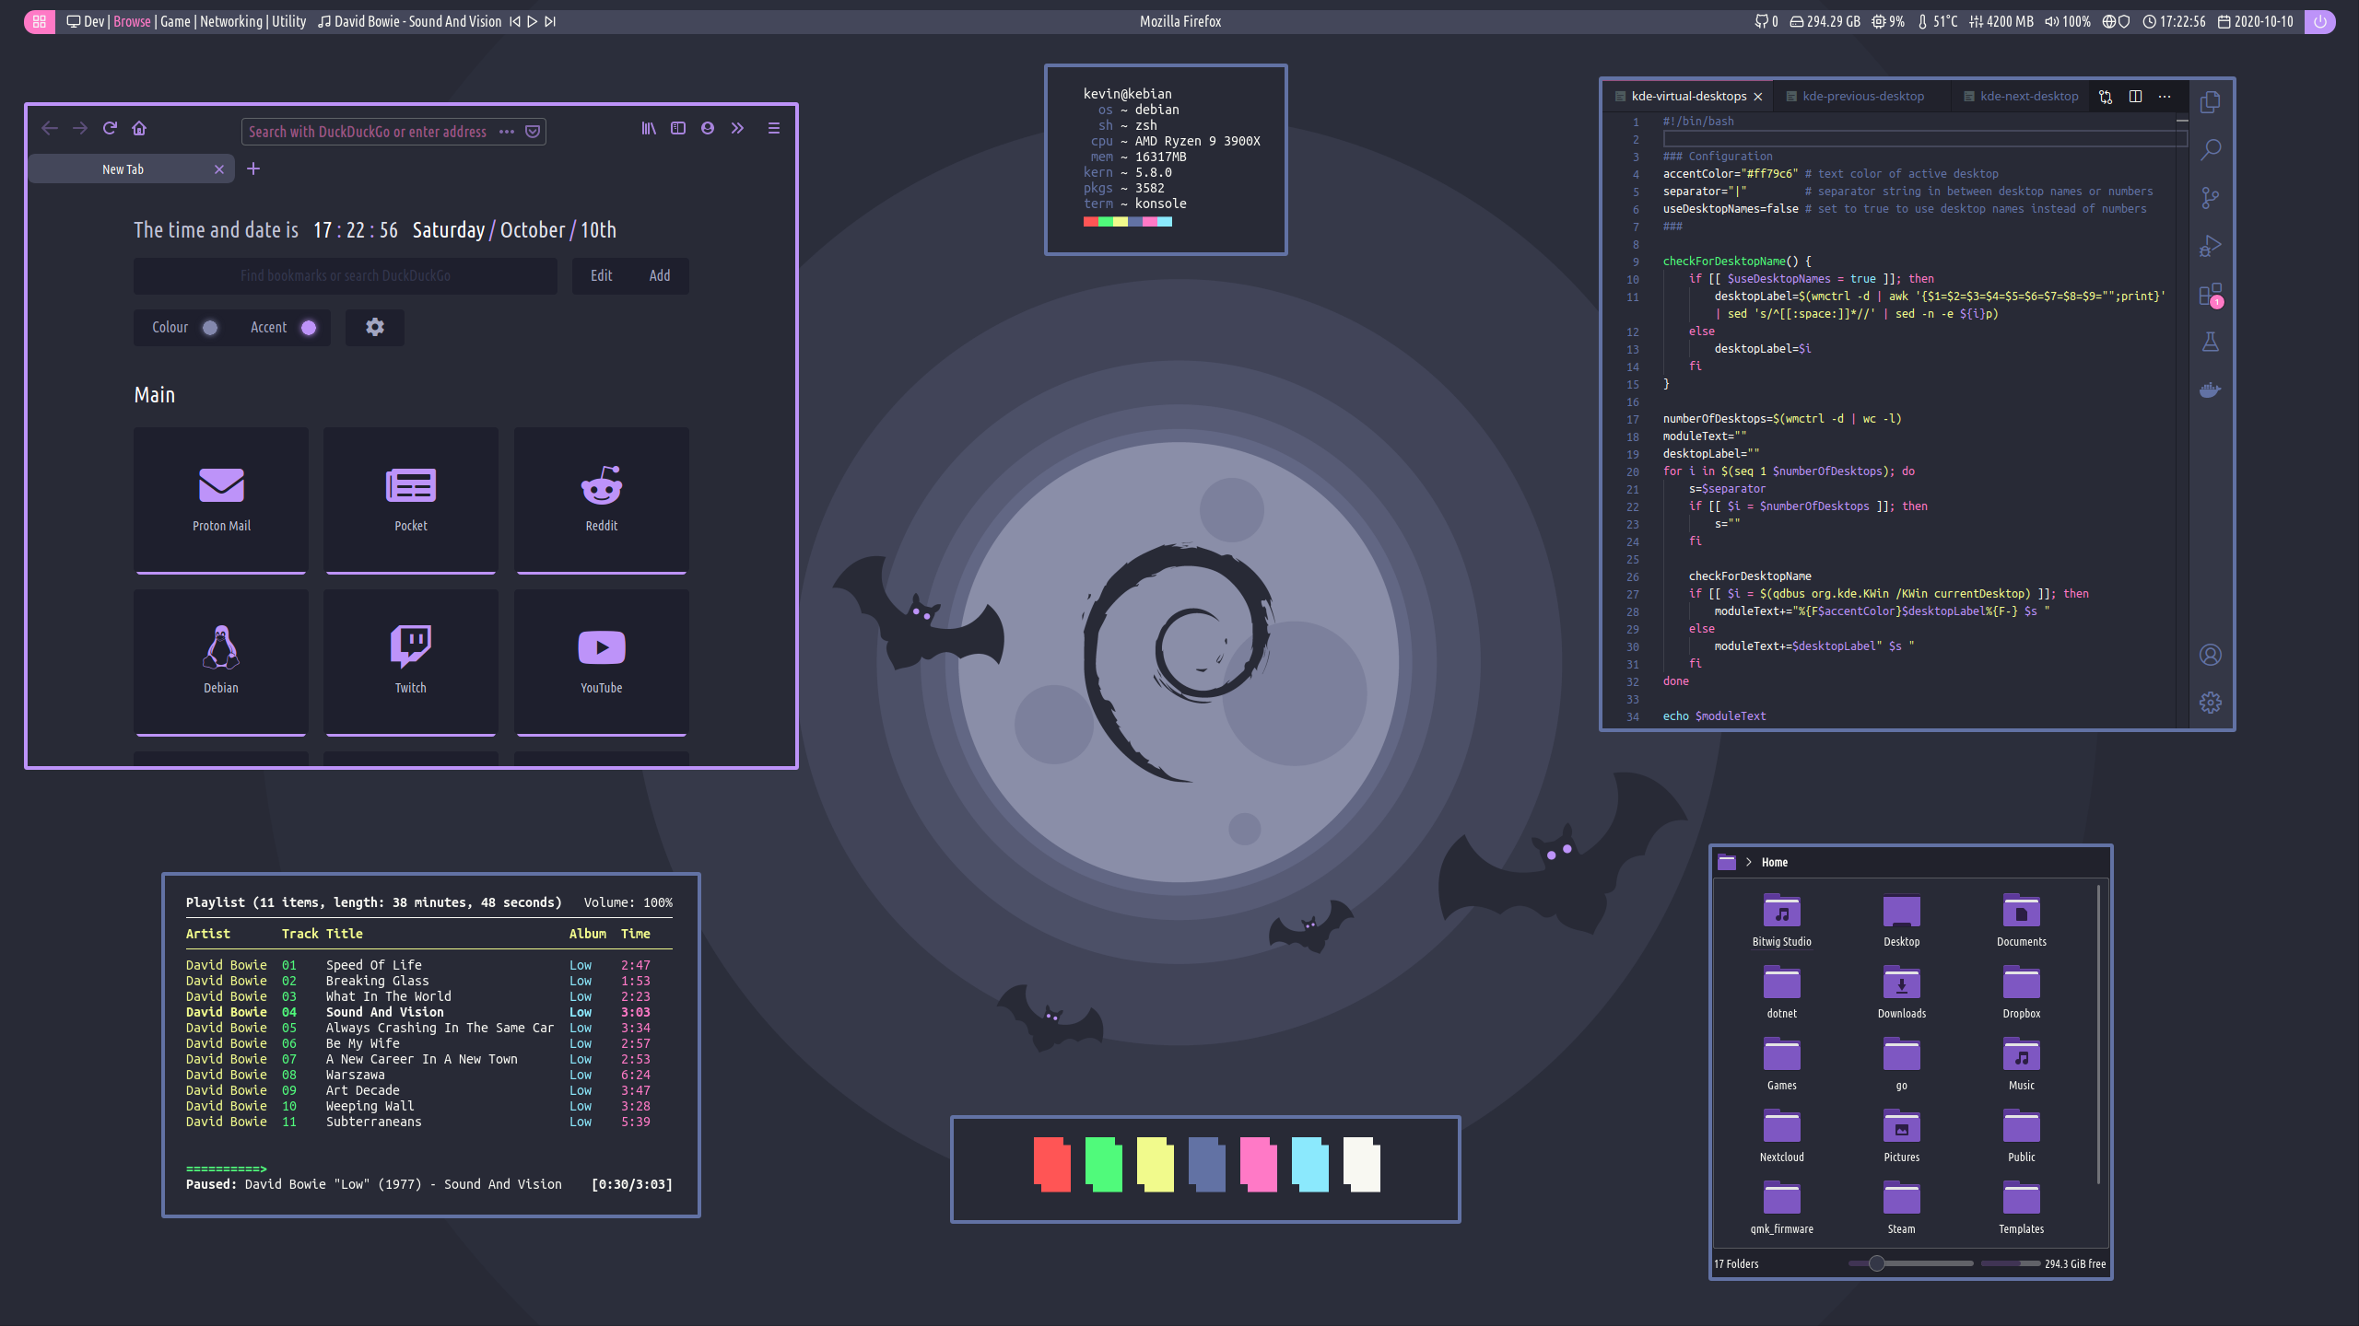This screenshot has height=1326, width=2359.
Task: Click the Edit bookmarks button
Action: (601, 276)
